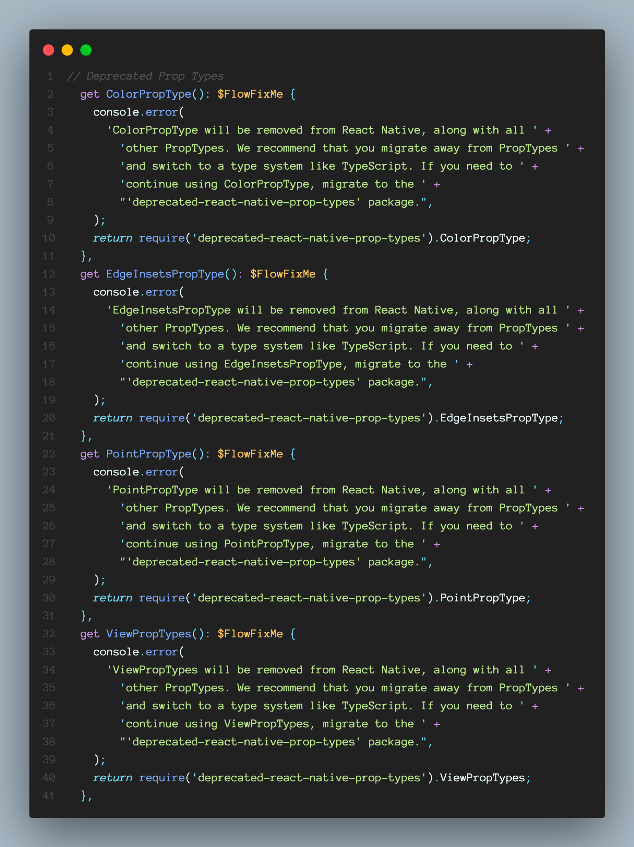Click the yellow minimize traffic light

68,50
